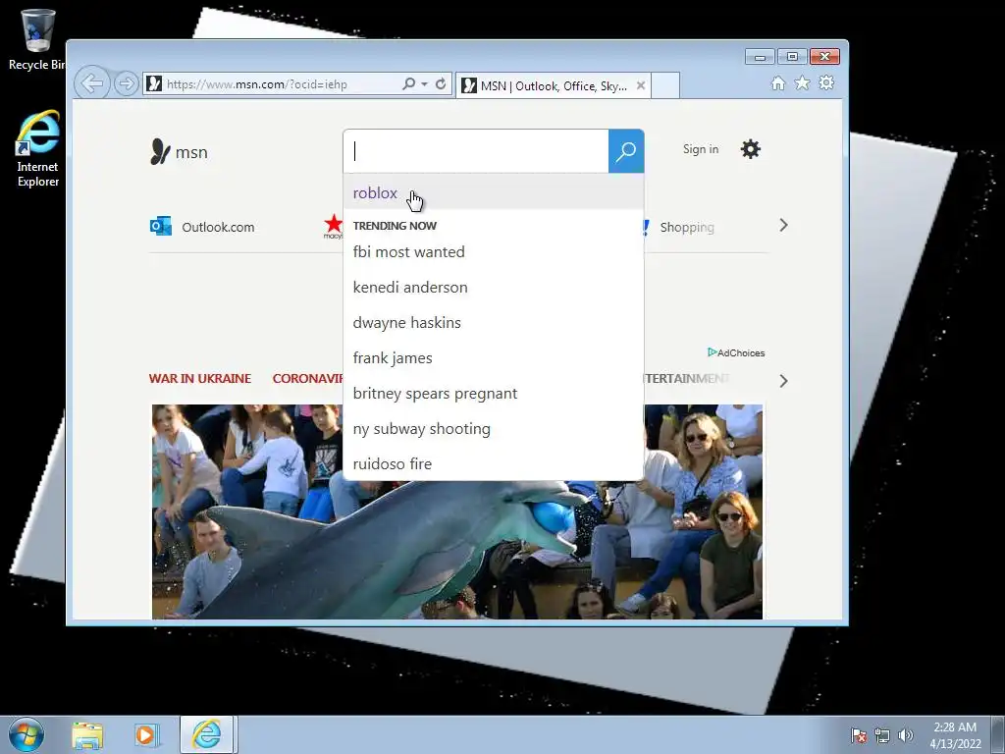This screenshot has height=754, width=1005.
Task: Open a new blank tab
Action: click(x=665, y=86)
